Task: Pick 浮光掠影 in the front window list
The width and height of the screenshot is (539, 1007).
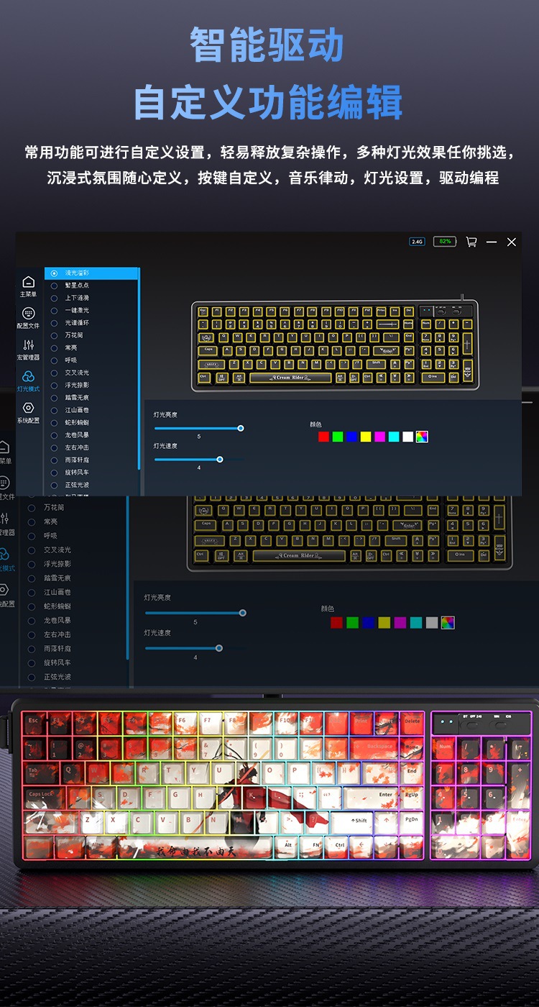Action: click(77, 385)
